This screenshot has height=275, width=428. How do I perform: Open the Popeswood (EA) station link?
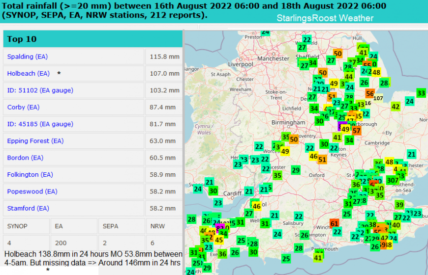(x=32, y=192)
